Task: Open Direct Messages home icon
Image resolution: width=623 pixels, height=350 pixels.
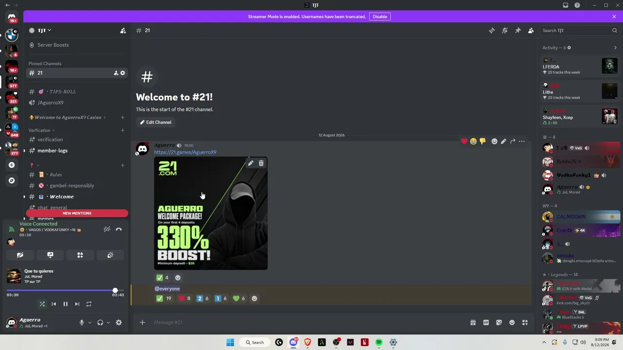Action: click(x=12, y=17)
